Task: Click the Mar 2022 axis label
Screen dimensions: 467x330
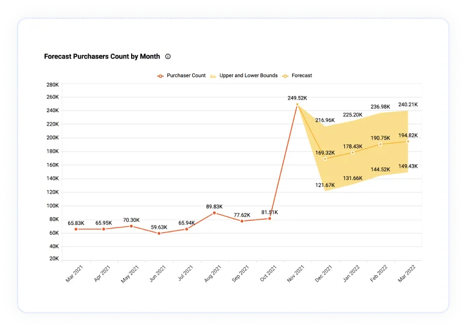Action: click(407, 274)
